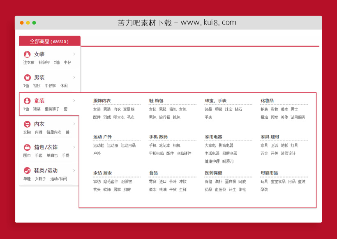337x239 pixels.
Task: Click the 箱包/衣饰 handbag icon
Action: (x=27, y=147)
